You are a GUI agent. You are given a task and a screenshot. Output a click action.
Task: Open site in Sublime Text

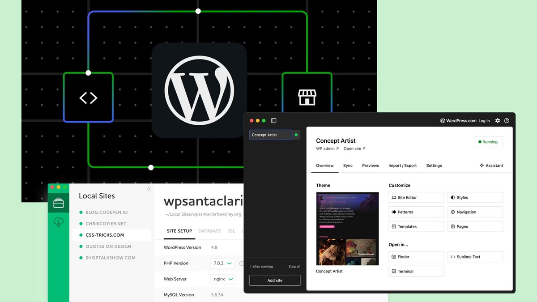pos(475,257)
